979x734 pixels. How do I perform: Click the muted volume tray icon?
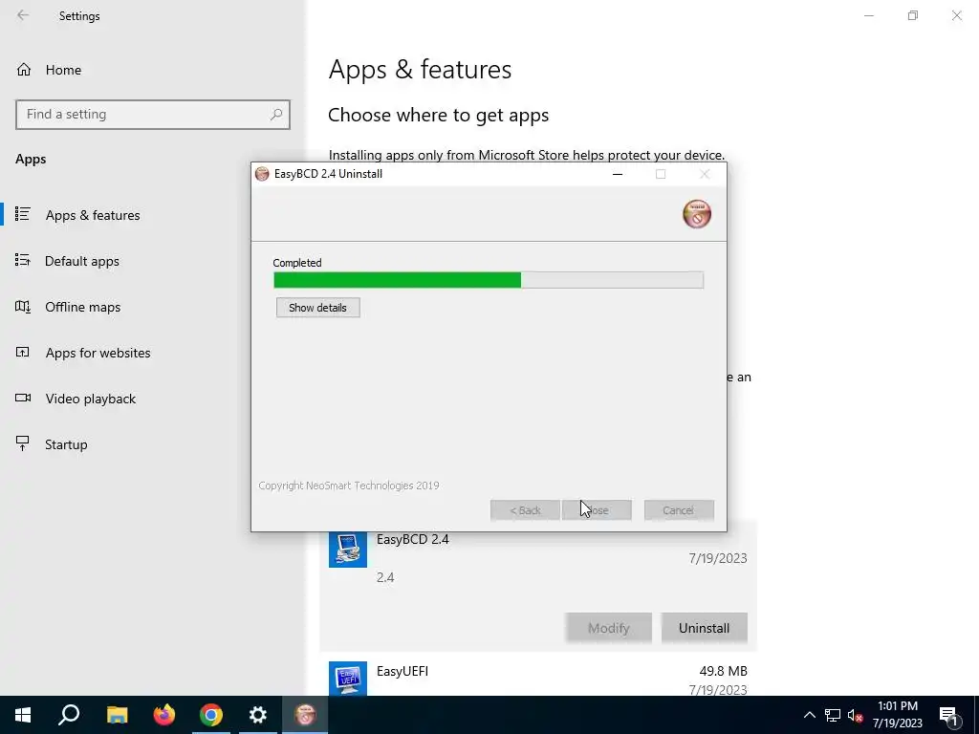pos(856,715)
